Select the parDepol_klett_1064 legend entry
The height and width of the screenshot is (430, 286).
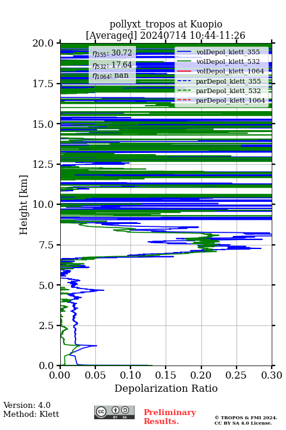[221, 101]
